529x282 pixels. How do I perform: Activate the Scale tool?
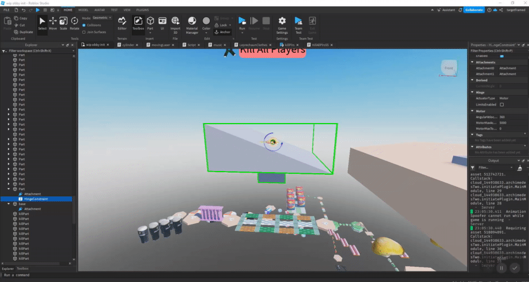click(x=63, y=24)
